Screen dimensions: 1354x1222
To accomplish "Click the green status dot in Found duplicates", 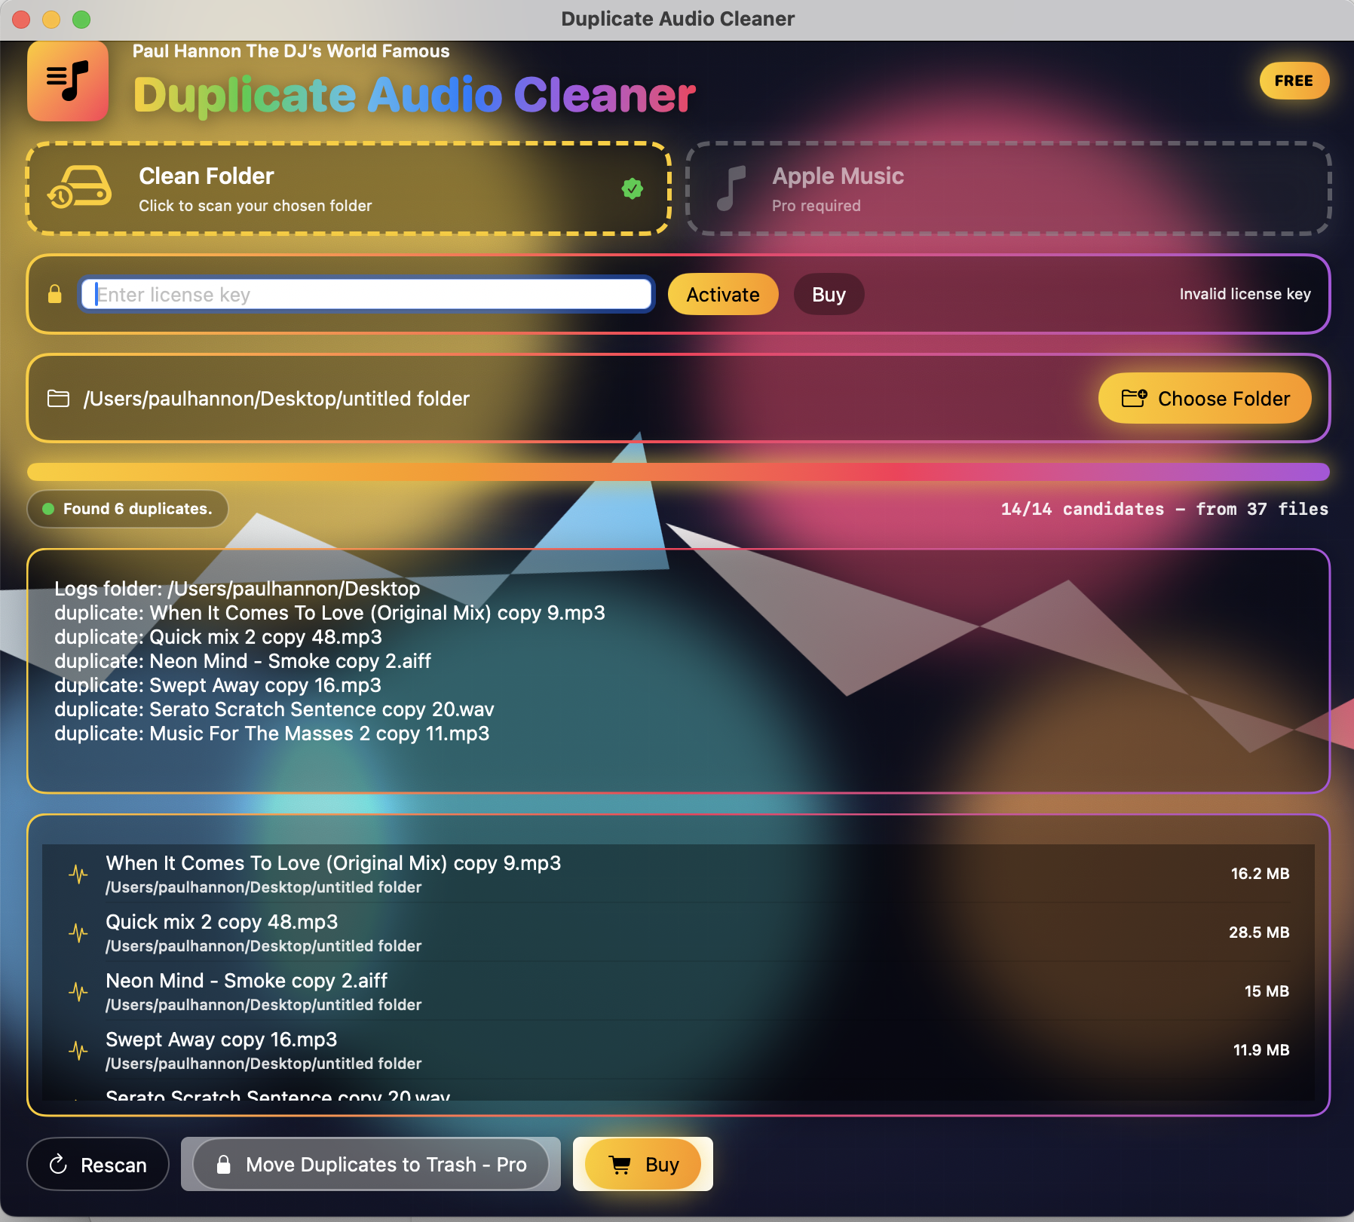I will 48,509.
